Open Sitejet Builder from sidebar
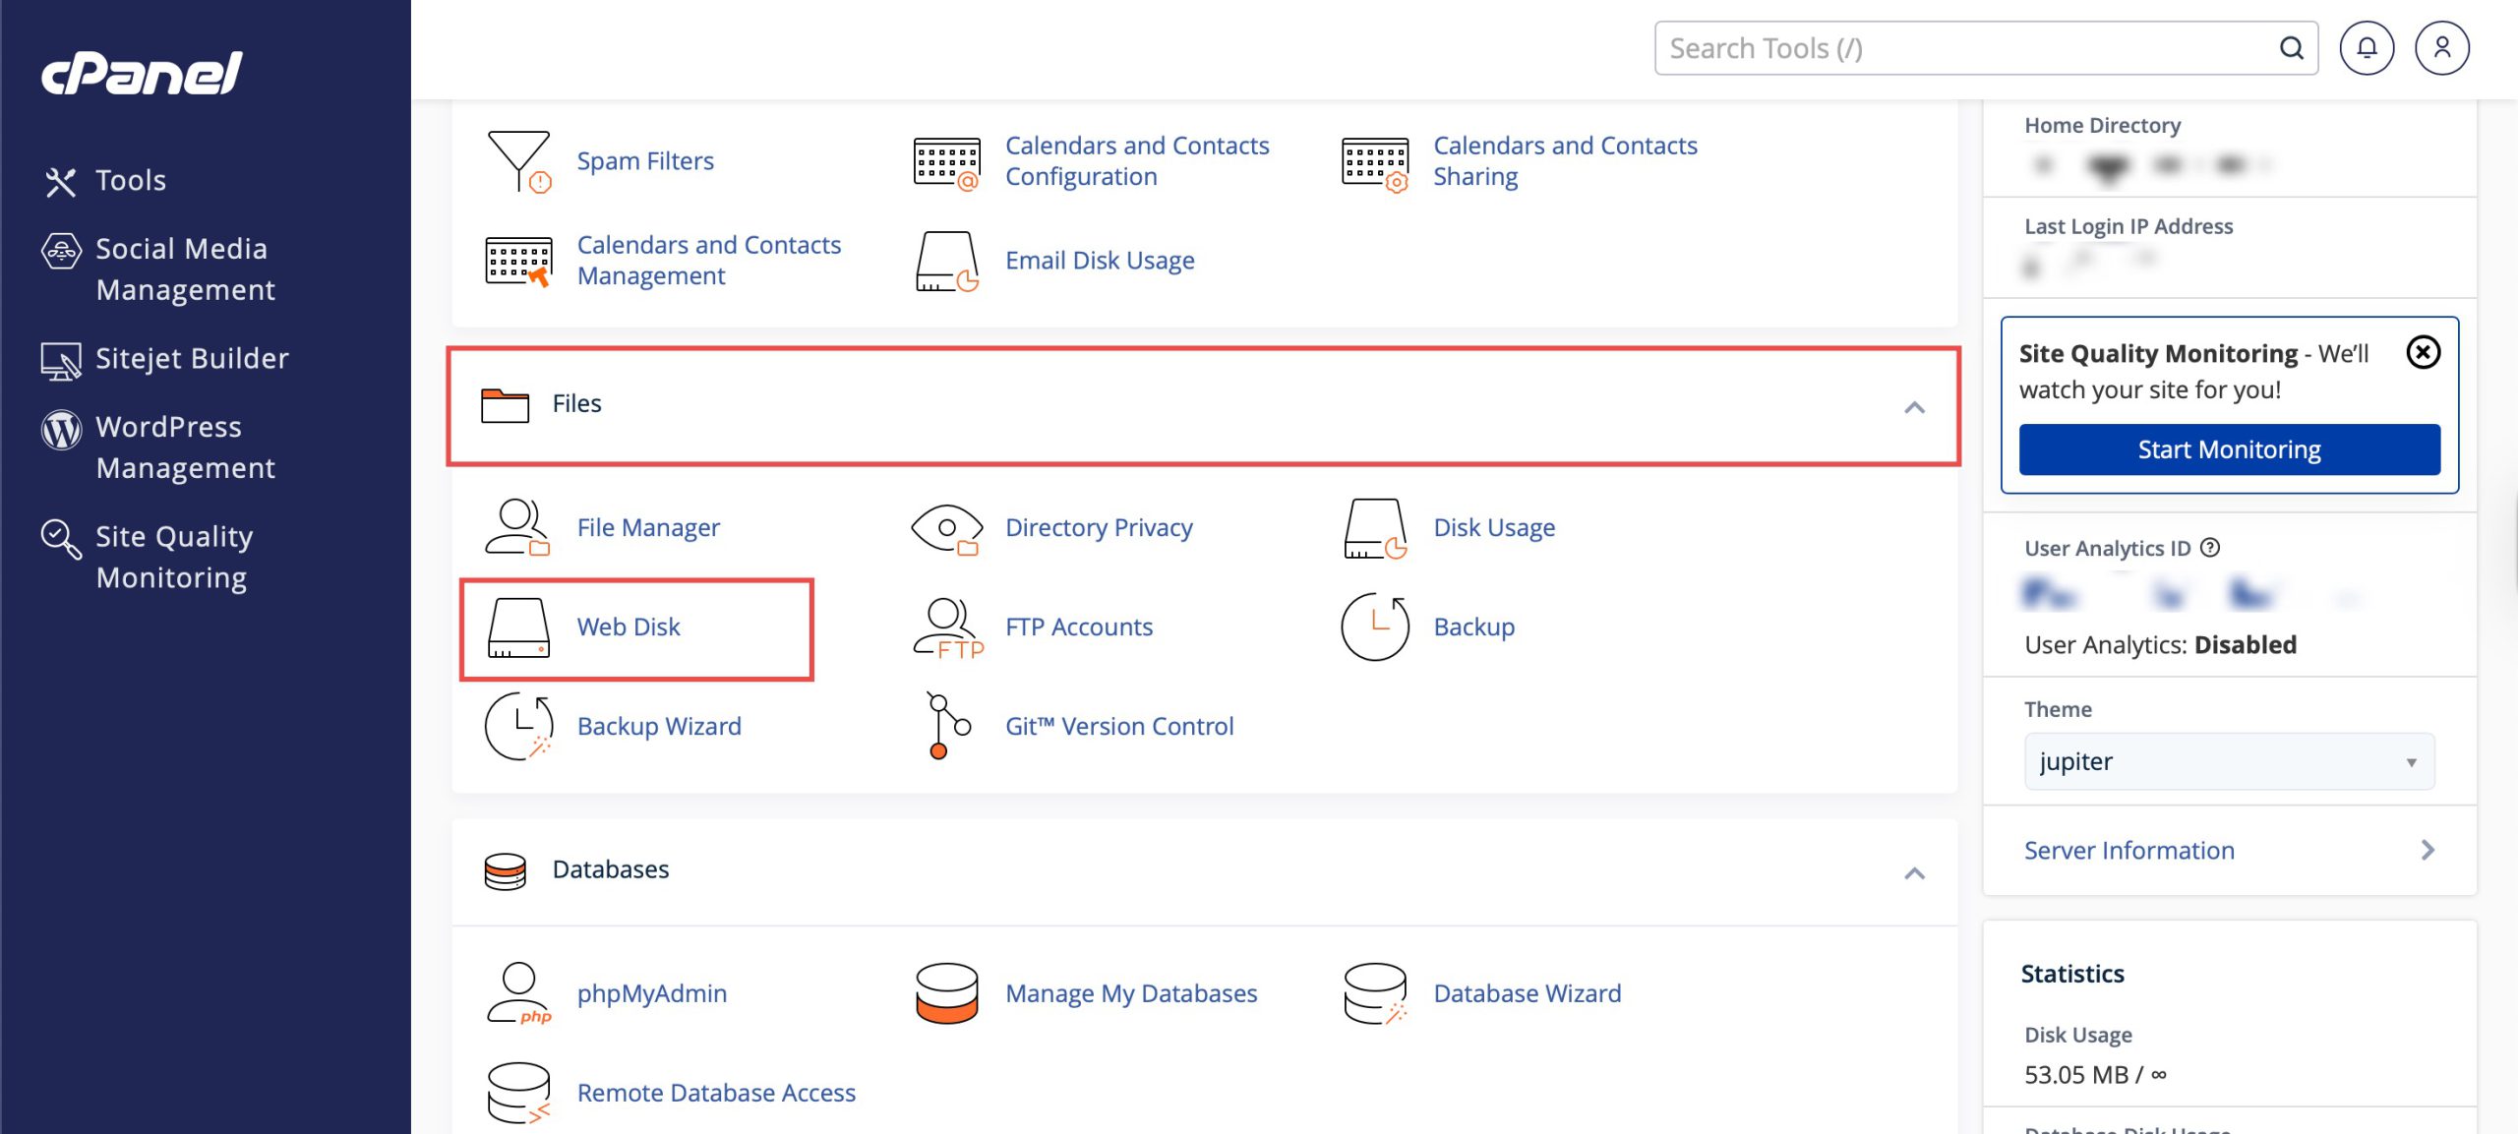The image size is (2518, 1134). tap(192, 359)
